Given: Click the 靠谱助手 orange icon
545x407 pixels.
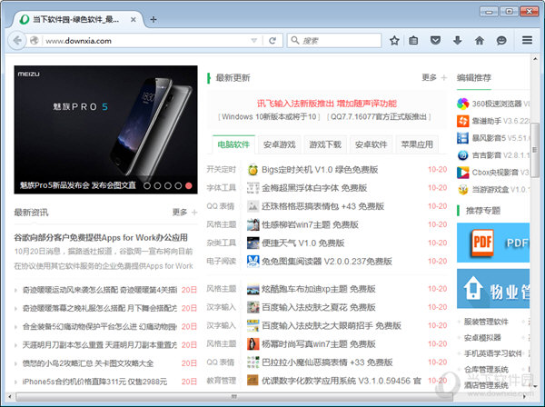Looking at the screenshot, I should click(462, 121).
